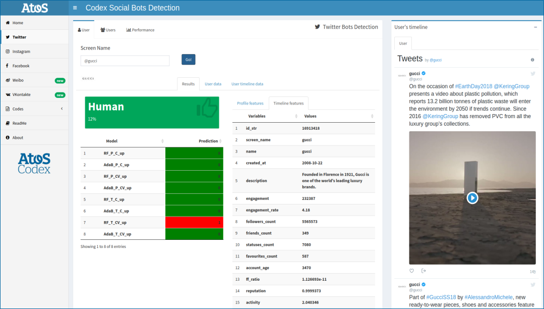Open ReadMe in the sidebar
The height and width of the screenshot is (309, 544).
click(34, 123)
